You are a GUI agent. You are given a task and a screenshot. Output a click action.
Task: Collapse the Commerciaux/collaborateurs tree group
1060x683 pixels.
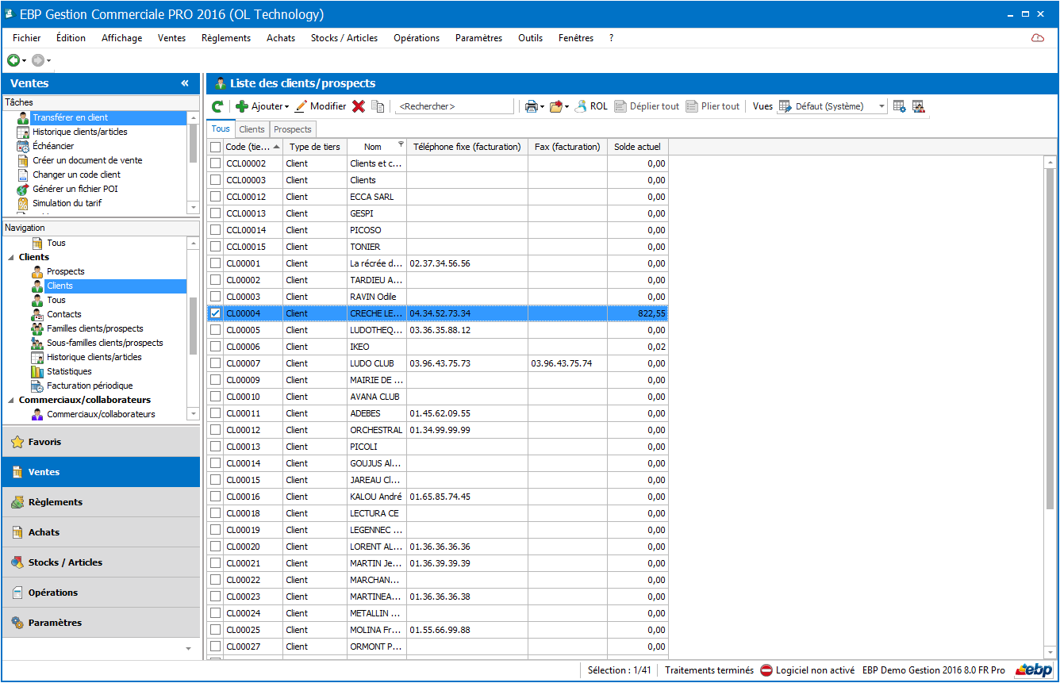click(11, 401)
